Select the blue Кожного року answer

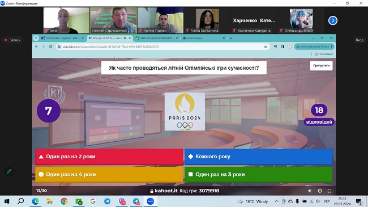coord(259,157)
